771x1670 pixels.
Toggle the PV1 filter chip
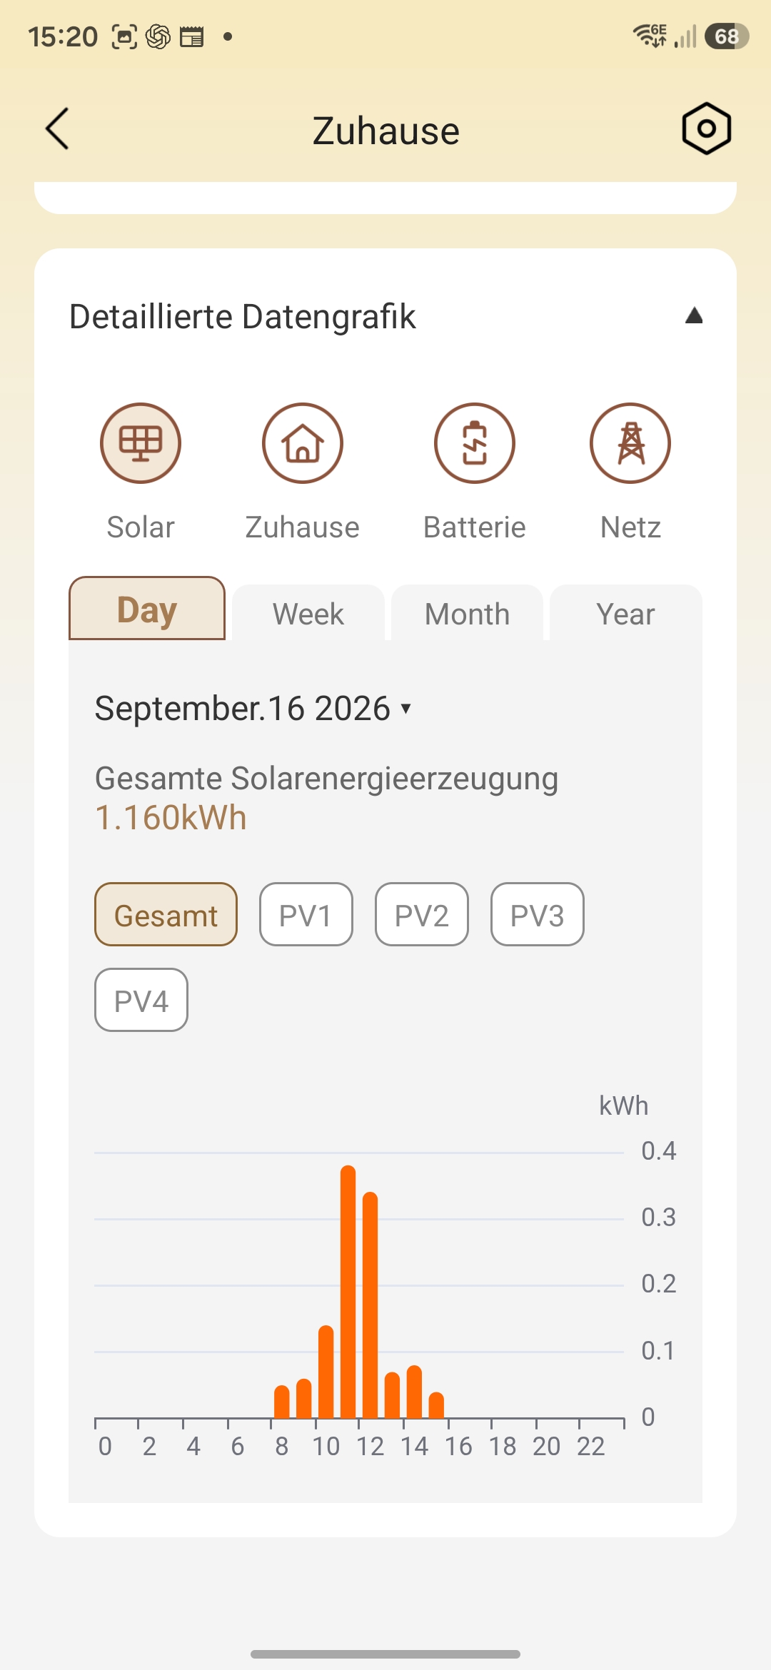pyautogui.click(x=306, y=914)
